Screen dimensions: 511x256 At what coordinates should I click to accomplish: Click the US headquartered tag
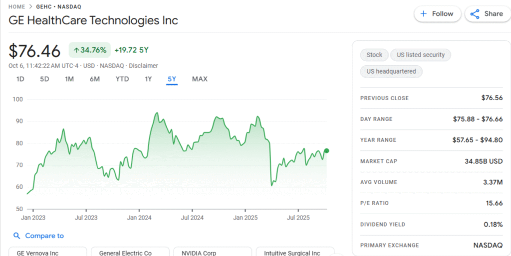coord(391,71)
